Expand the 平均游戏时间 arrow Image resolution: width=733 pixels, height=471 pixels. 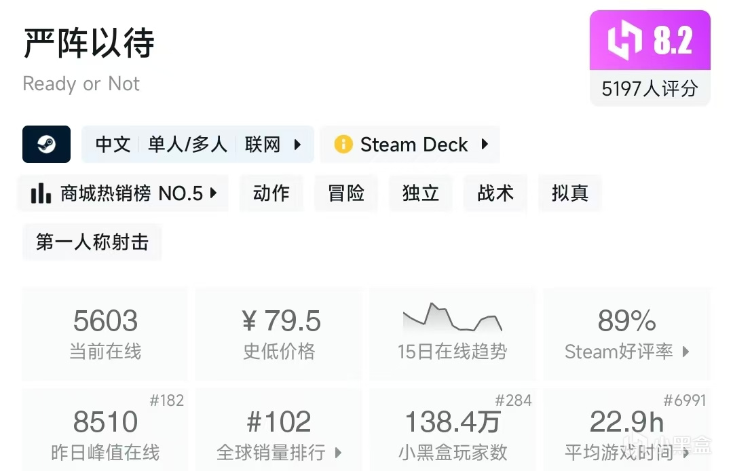pos(685,453)
